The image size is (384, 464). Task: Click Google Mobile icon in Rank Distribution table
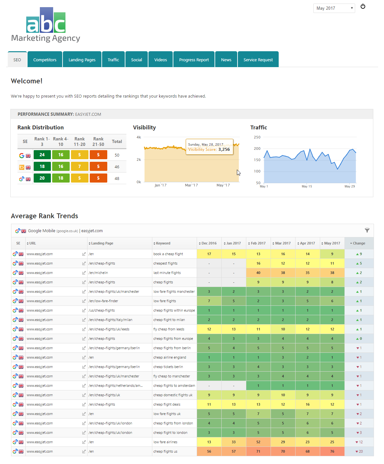pyautogui.click(x=22, y=179)
